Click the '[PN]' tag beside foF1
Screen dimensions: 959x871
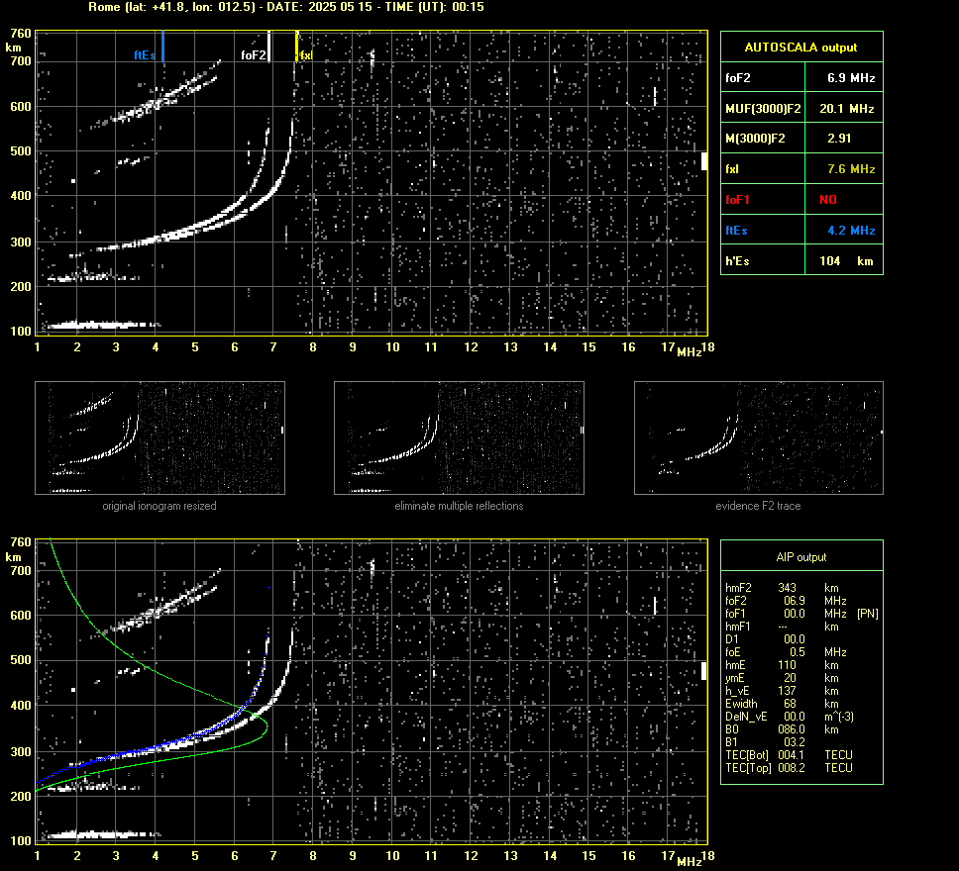tap(868, 613)
